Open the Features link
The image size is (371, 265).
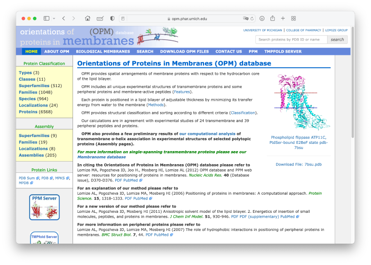pos(182,92)
